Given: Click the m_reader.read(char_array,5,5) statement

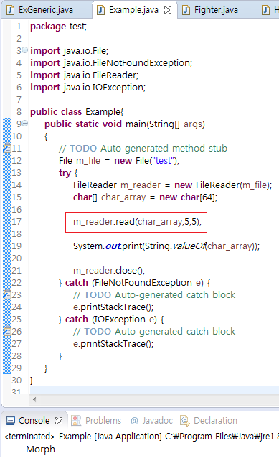Looking at the screenshot, I should click(x=137, y=221).
